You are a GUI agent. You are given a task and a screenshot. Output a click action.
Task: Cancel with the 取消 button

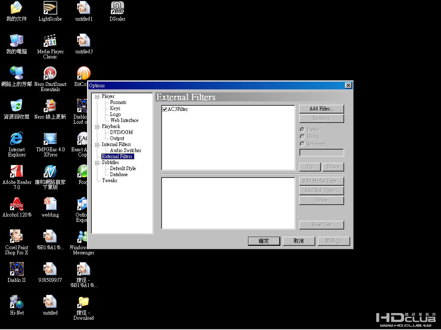299,241
